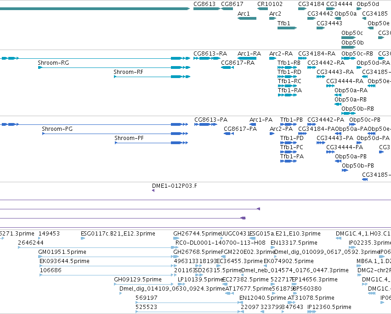Screen dimensions: 391x314
Task: Click the Tfb1-PD protein label
Action: [292, 138]
